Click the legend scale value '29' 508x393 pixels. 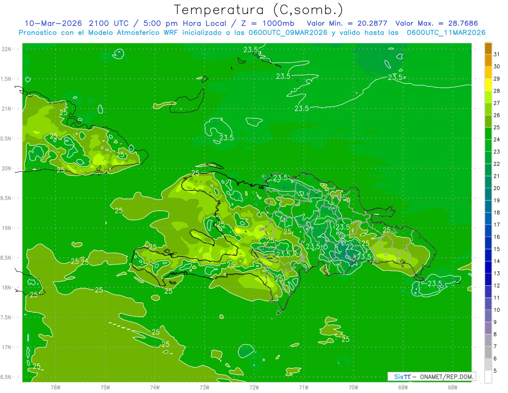coord(497,78)
